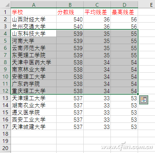Select cell 安徽理工大学
155x153 pixels.
tap(34, 76)
